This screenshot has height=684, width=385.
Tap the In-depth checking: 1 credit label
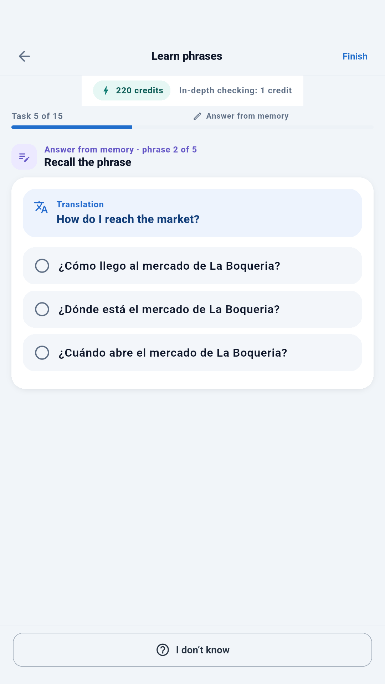(x=235, y=90)
